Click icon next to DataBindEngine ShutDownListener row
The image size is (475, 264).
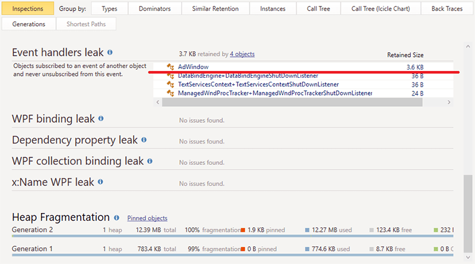[x=170, y=76]
